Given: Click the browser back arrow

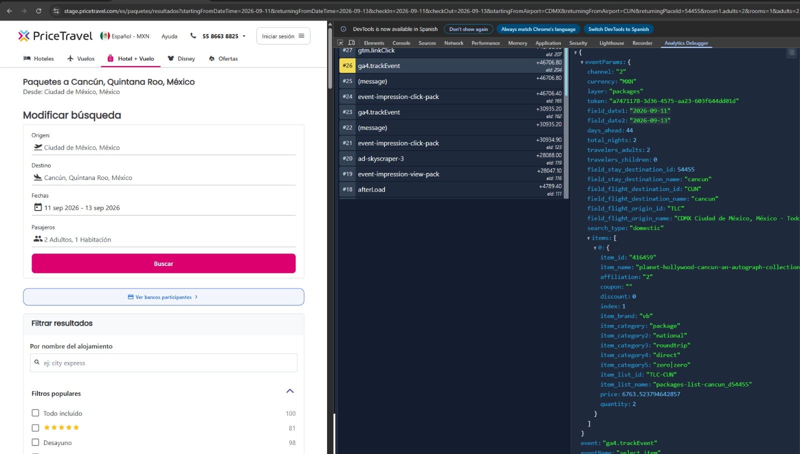Looking at the screenshot, I should click(9, 10).
